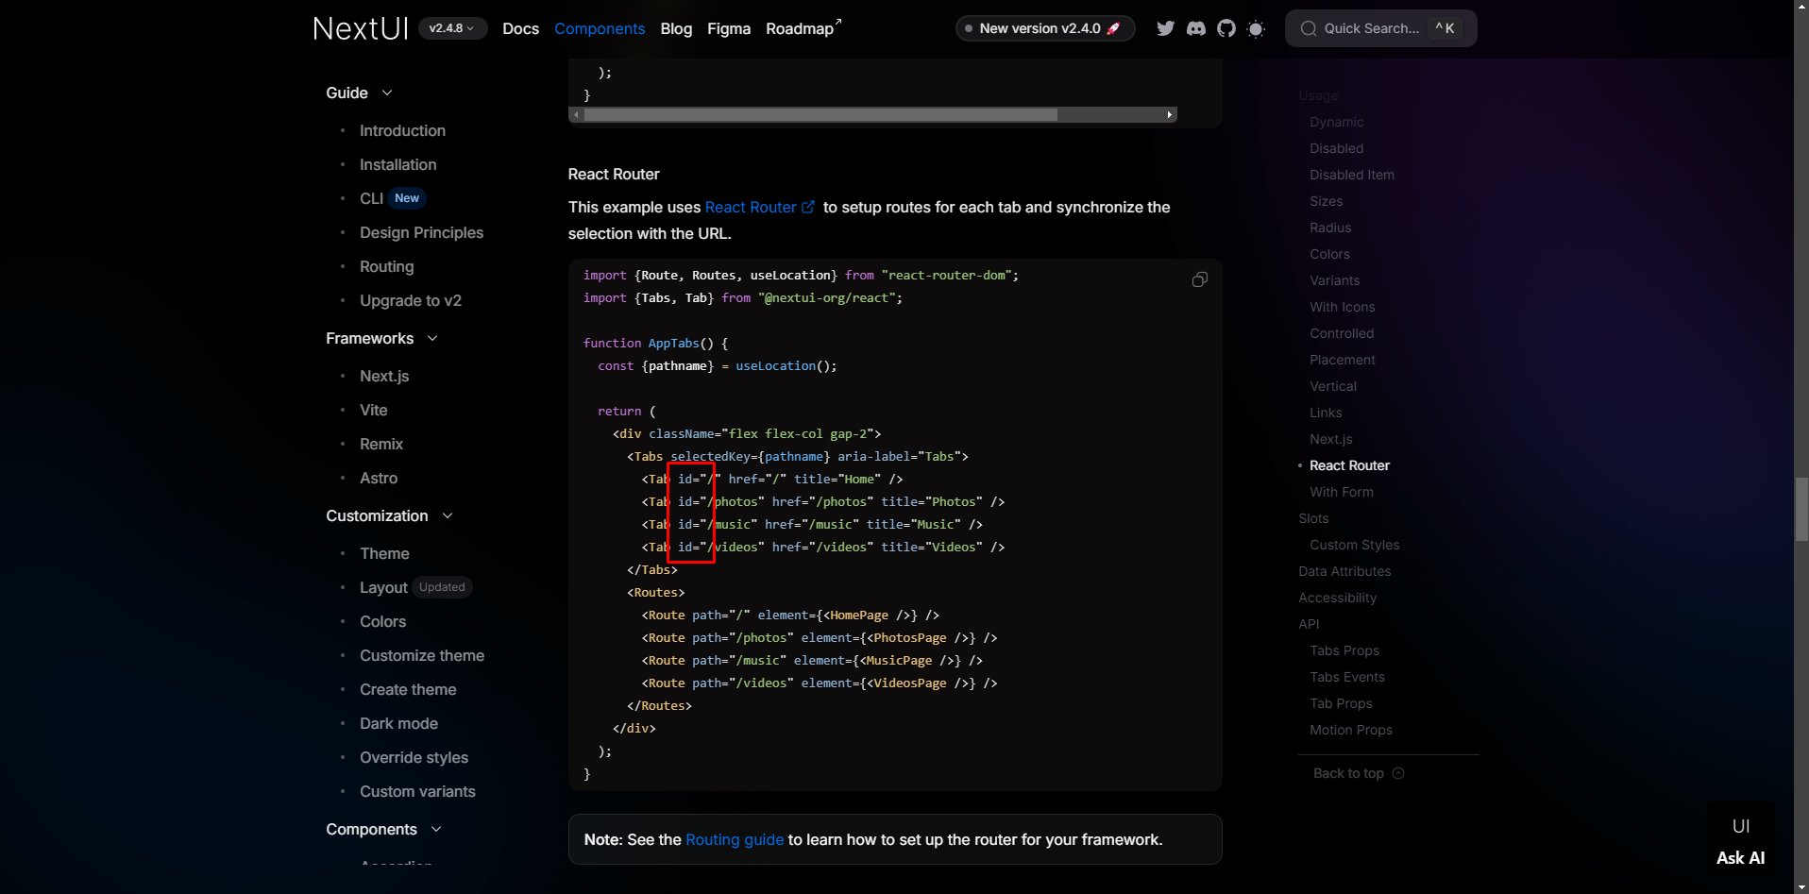The width and height of the screenshot is (1809, 894).
Task: Open Introduction in sidebar
Action: pyautogui.click(x=402, y=130)
